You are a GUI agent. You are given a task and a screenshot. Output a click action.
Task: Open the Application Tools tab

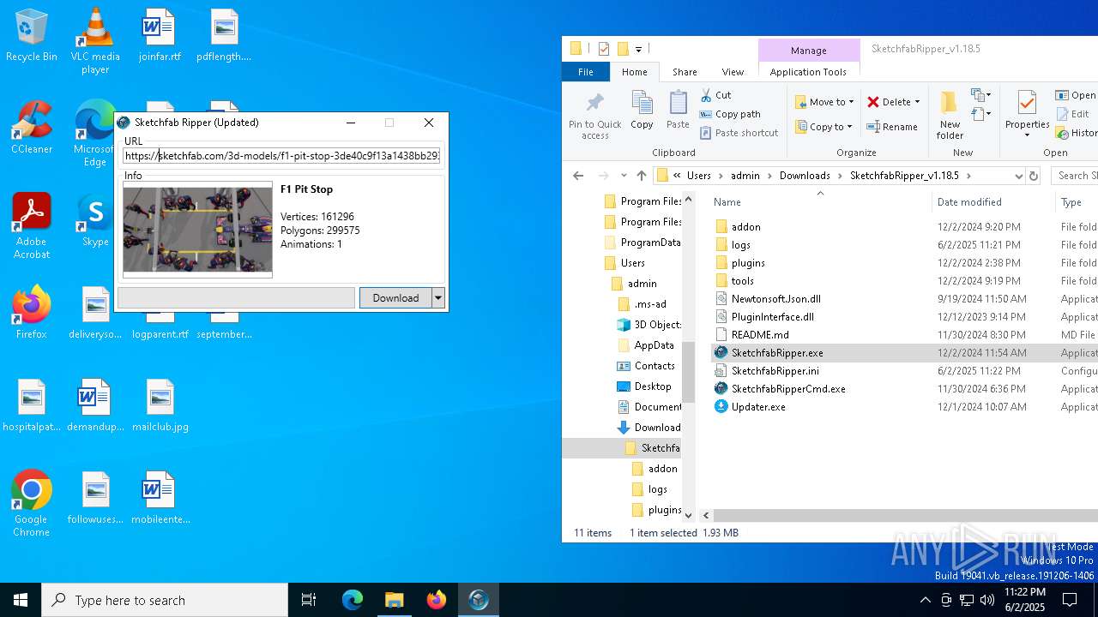(808, 72)
